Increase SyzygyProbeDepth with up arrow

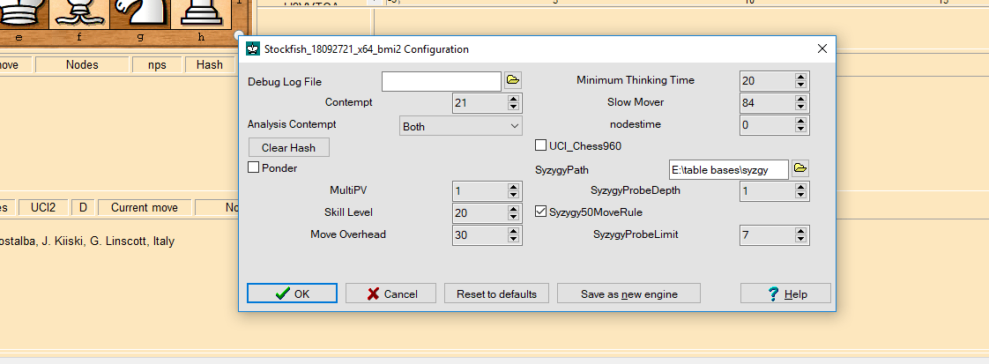click(x=800, y=187)
